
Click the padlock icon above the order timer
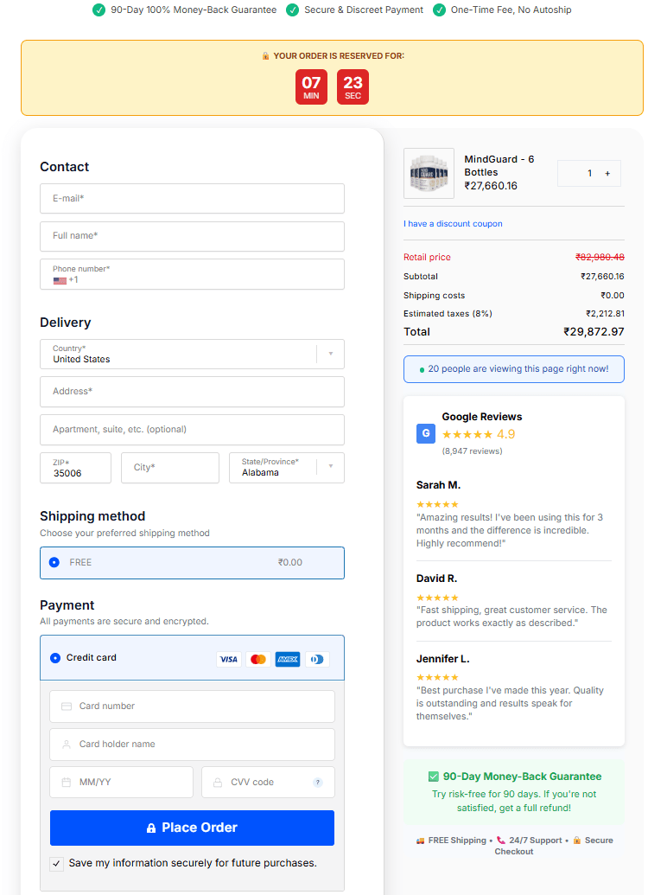coord(265,55)
